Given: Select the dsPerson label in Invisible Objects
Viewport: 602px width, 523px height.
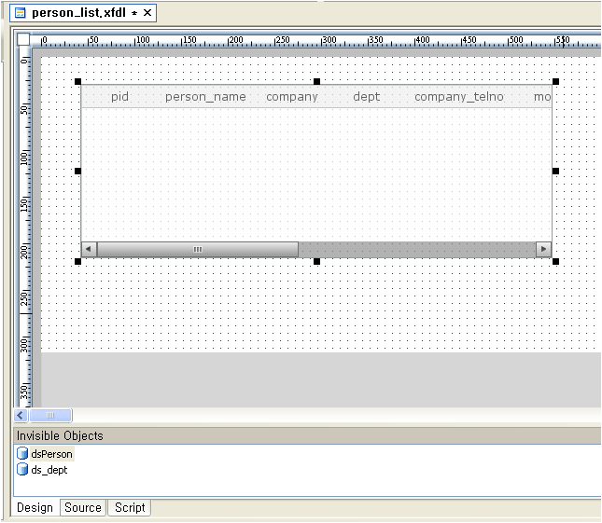Looking at the screenshot, I should (x=51, y=454).
